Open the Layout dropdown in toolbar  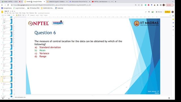pos(37,15)
